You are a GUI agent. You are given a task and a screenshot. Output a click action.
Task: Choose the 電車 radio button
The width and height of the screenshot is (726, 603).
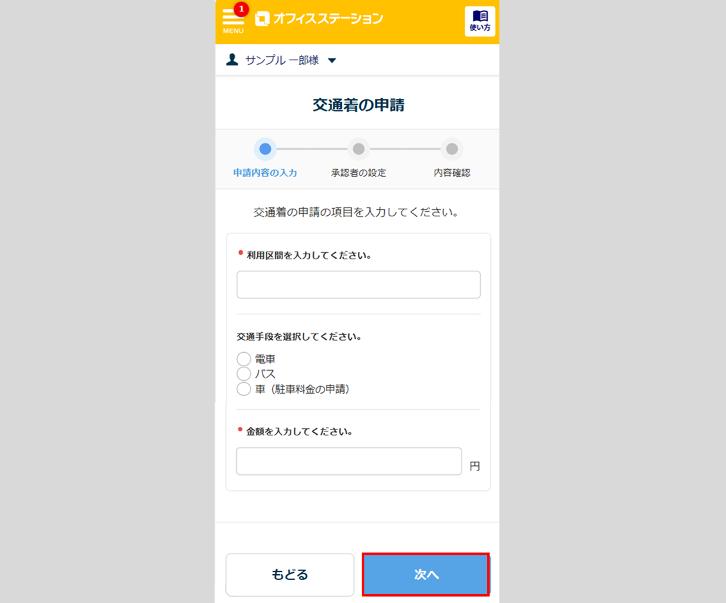244,358
